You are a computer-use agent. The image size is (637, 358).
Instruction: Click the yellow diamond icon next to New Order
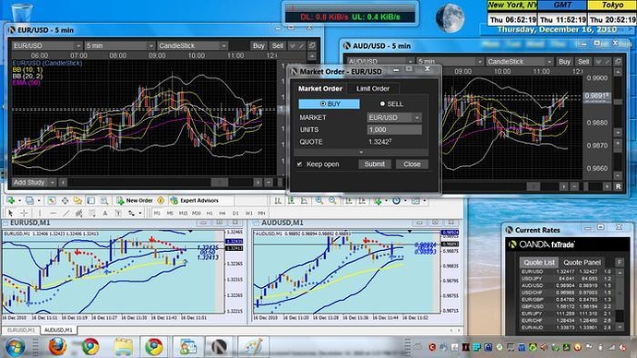click(161, 200)
